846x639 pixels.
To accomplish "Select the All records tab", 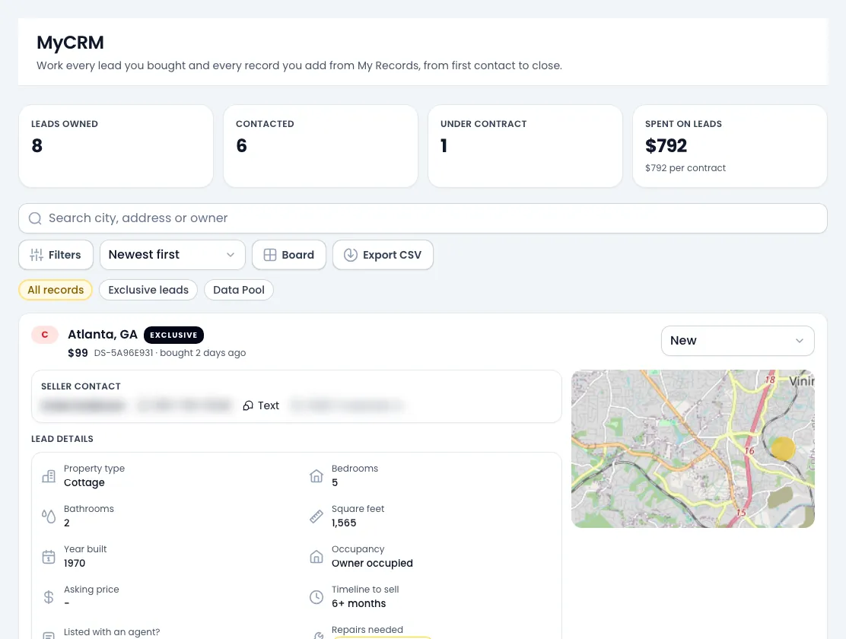I will point(56,290).
